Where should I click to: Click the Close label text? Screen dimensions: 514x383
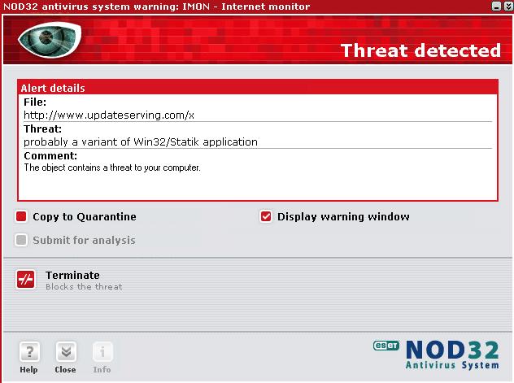pos(65,369)
